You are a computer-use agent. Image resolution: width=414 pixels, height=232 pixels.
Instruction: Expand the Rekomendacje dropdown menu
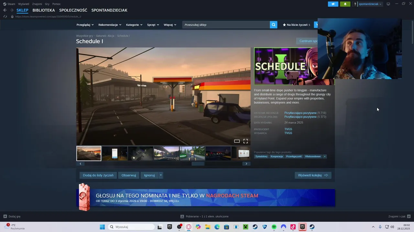click(110, 25)
